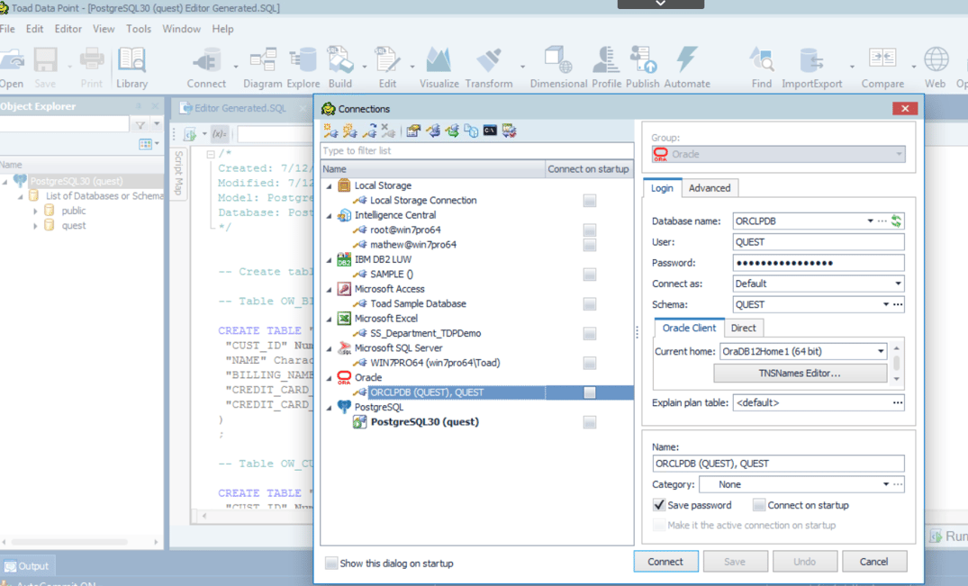Uncheck the Save password checkbox
The height and width of the screenshot is (586, 968).
[x=659, y=505]
